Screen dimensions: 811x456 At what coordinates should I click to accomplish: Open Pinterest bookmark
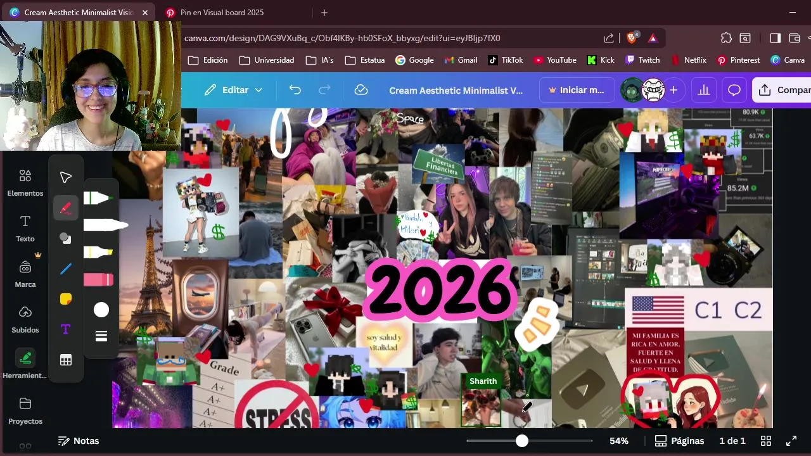coord(739,60)
